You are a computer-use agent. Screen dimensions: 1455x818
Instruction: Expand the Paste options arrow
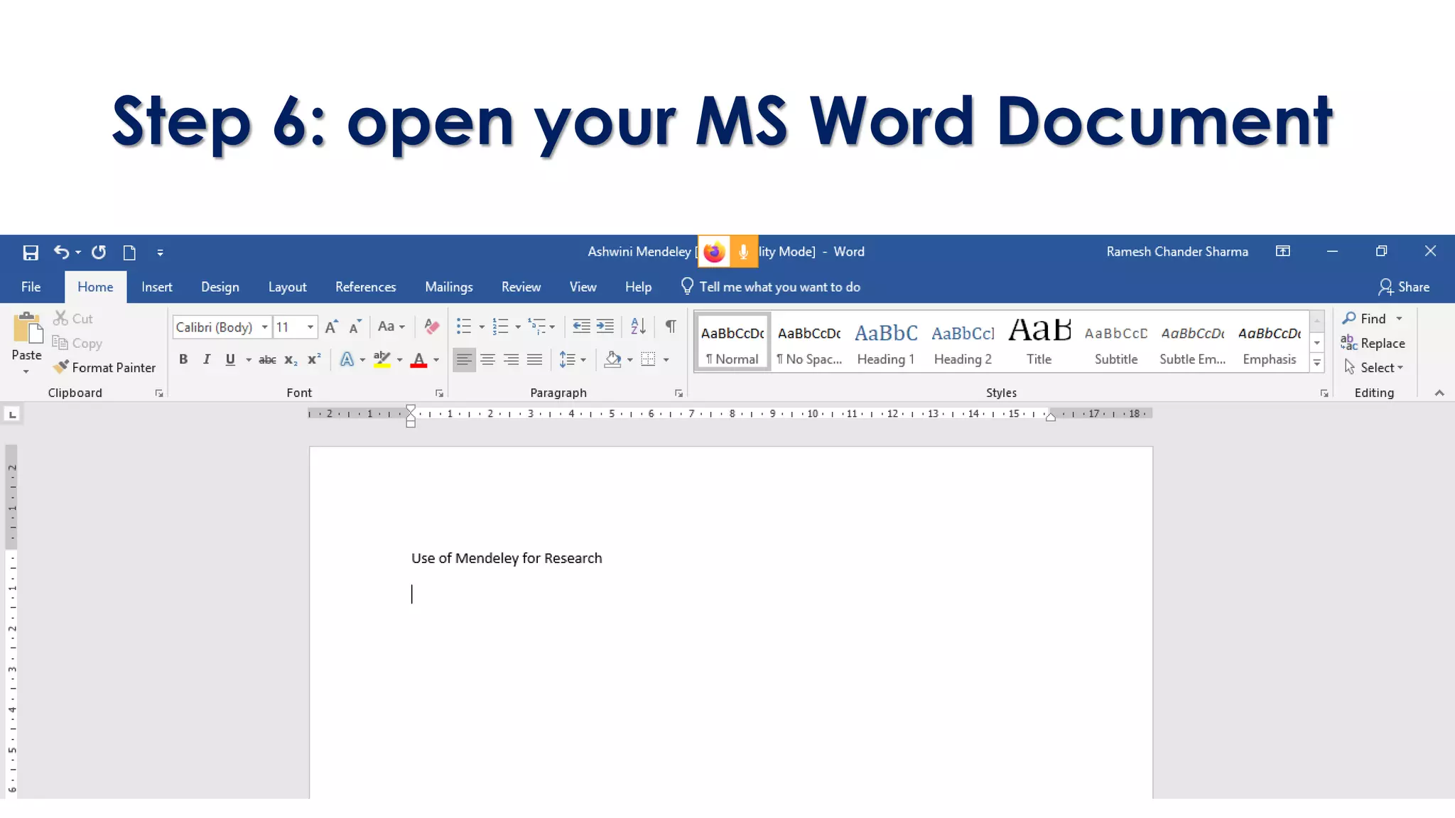point(26,371)
